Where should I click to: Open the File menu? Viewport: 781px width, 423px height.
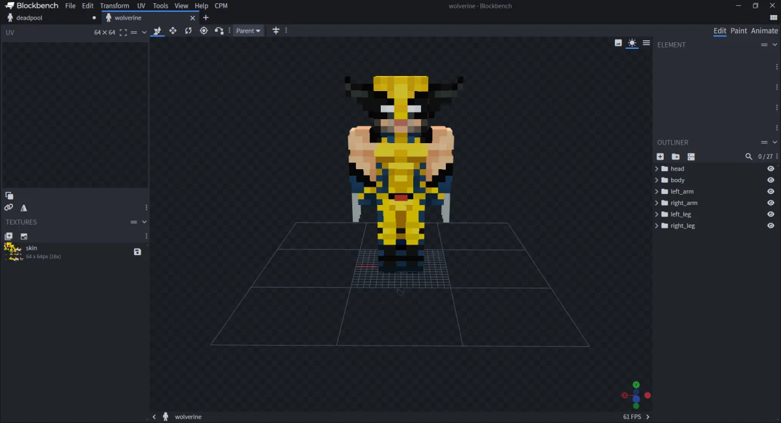70,5
